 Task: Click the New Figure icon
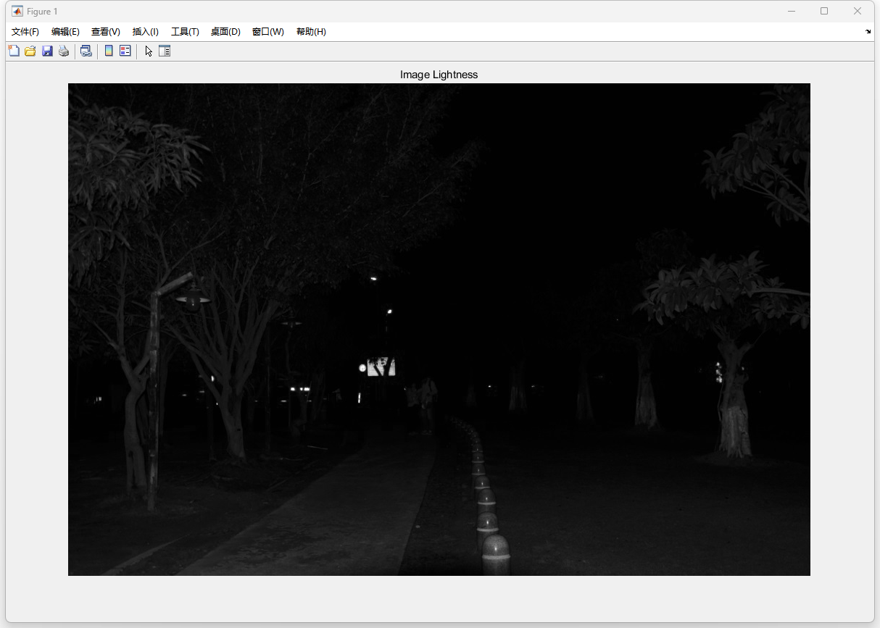click(14, 51)
